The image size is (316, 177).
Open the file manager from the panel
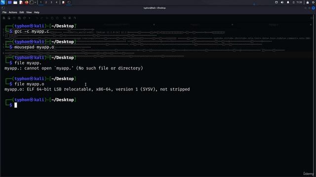pos(15,2)
